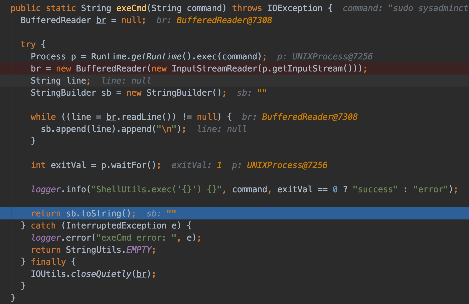
Task: Click inline hint 'exitVal: 1'
Action: (197, 165)
